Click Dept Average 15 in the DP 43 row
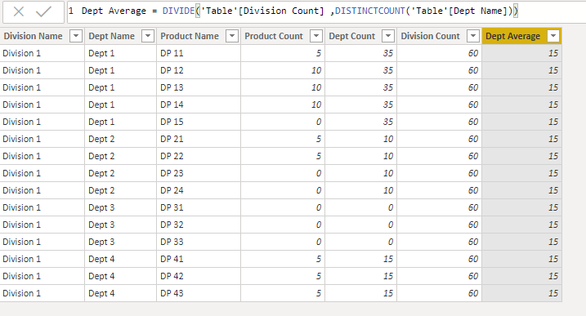This screenshot has height=316, width=586. 521,294
